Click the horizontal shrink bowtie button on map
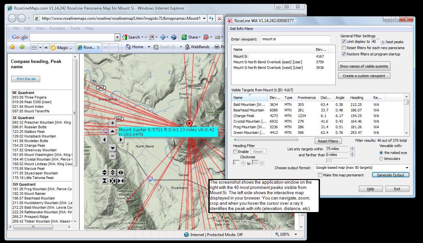The height and width of the screenshot is (243, 423). click(x=121, y=181)
